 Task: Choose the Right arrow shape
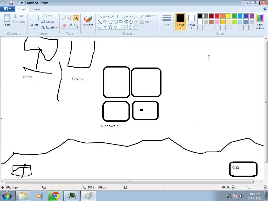click(x=121, y=22)
